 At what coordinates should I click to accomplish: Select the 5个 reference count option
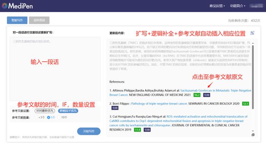pyautogui.click(x=49, y=117)
